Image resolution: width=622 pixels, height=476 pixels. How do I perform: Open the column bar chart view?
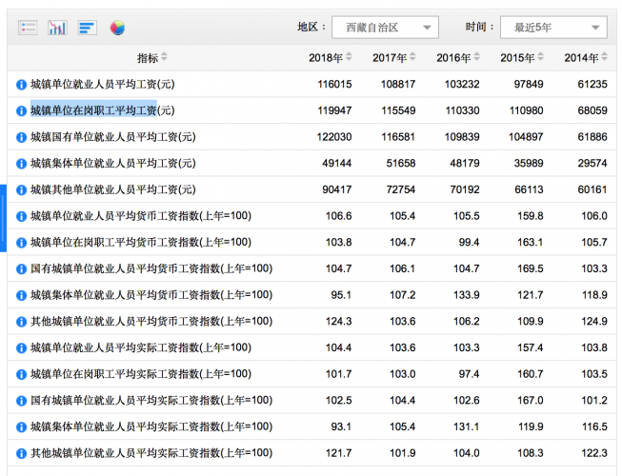[57, 28]
